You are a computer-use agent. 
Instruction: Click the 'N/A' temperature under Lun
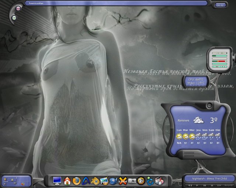[179, 143]
